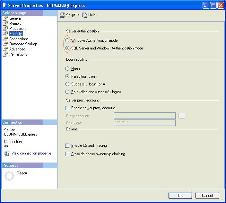Image resolution: width=226 pixels, height=203 pixels.
Task: Click the server name BLUMM\SQLExpress text
Action: 21,134
